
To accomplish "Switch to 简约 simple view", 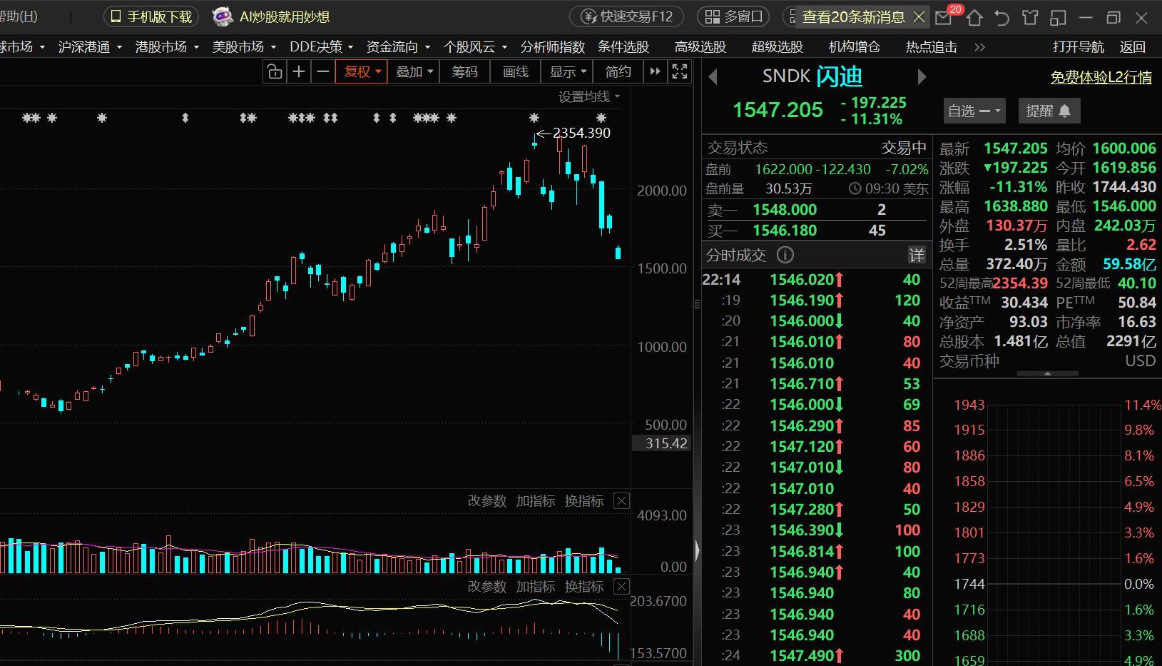I will (x=618, y=71).
